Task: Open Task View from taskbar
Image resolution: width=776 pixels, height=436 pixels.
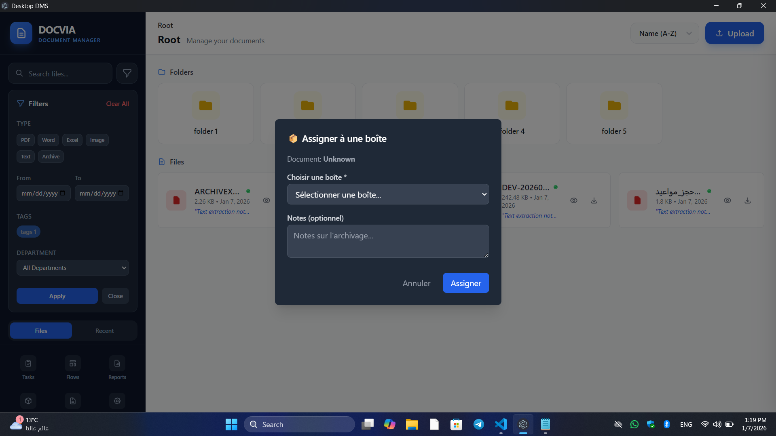Action: tap(367, 424)
